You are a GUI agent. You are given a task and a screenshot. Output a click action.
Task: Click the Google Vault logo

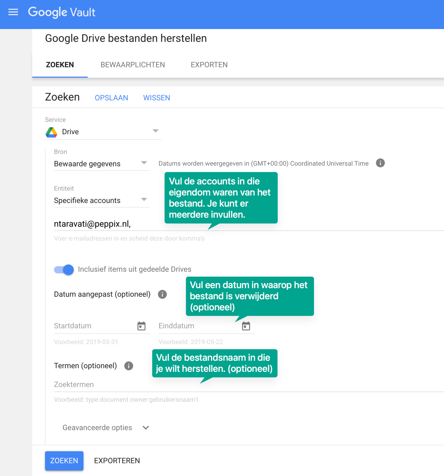[x=62, y=12]
